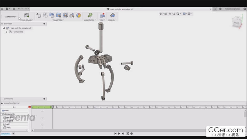247x139 pixels.
Task: Click the Auto Explode All Levels icon
Action: 65,15
